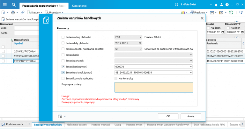Click the refresh icon in toolbar
245x129 pixels.
[231, 12]
